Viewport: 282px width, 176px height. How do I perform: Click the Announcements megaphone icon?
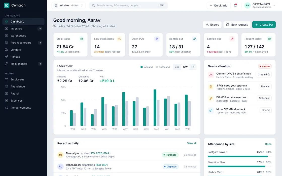click(x=7, y=108)
